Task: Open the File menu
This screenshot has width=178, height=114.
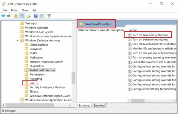Action: (x=5, y=10)
